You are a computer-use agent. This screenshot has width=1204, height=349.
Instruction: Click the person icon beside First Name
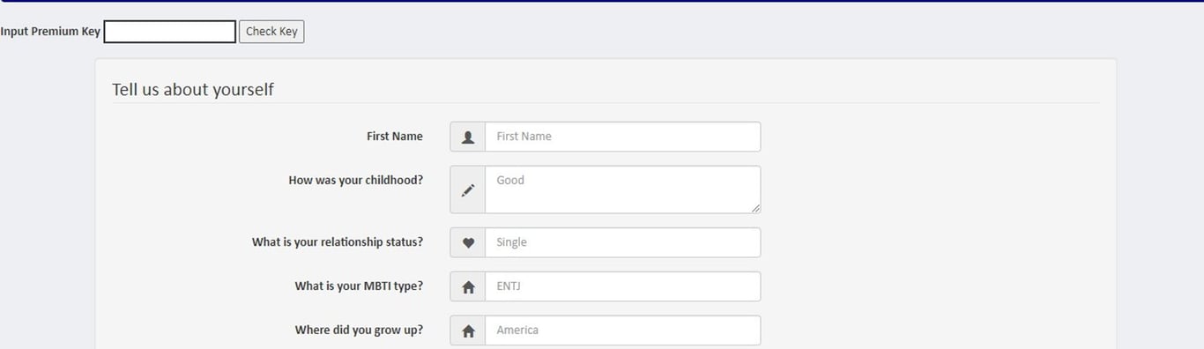point(468,137)
